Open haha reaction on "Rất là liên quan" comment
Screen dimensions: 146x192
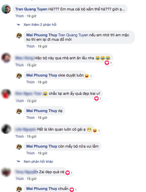pos(95,131)
